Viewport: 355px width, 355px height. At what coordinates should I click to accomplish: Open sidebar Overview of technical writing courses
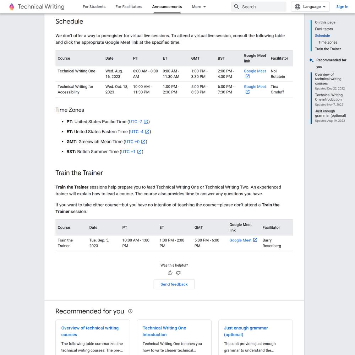[328, 79]
